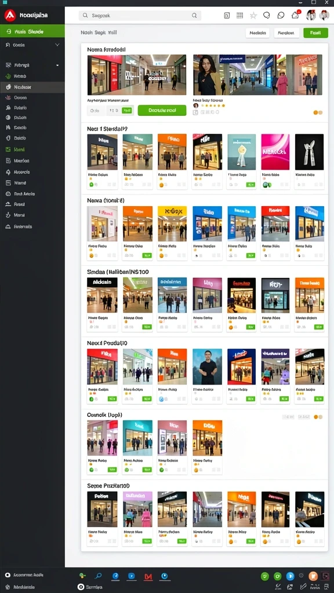The width and height of the screenshot is (334, 593).
Task: Toggle the orange dots switch in fifth section header
Action: 318,417
